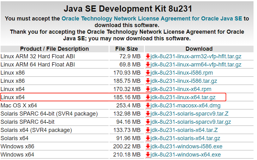Click download arrow icon for jdk-8u231-linux-x64.rpm
This screenshot has height=160, width=257.
tap(148, 89)
